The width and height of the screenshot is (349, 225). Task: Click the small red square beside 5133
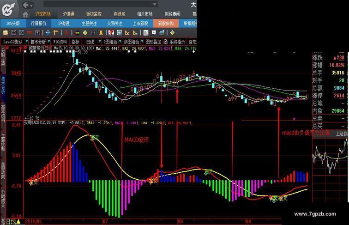(7, 48)
